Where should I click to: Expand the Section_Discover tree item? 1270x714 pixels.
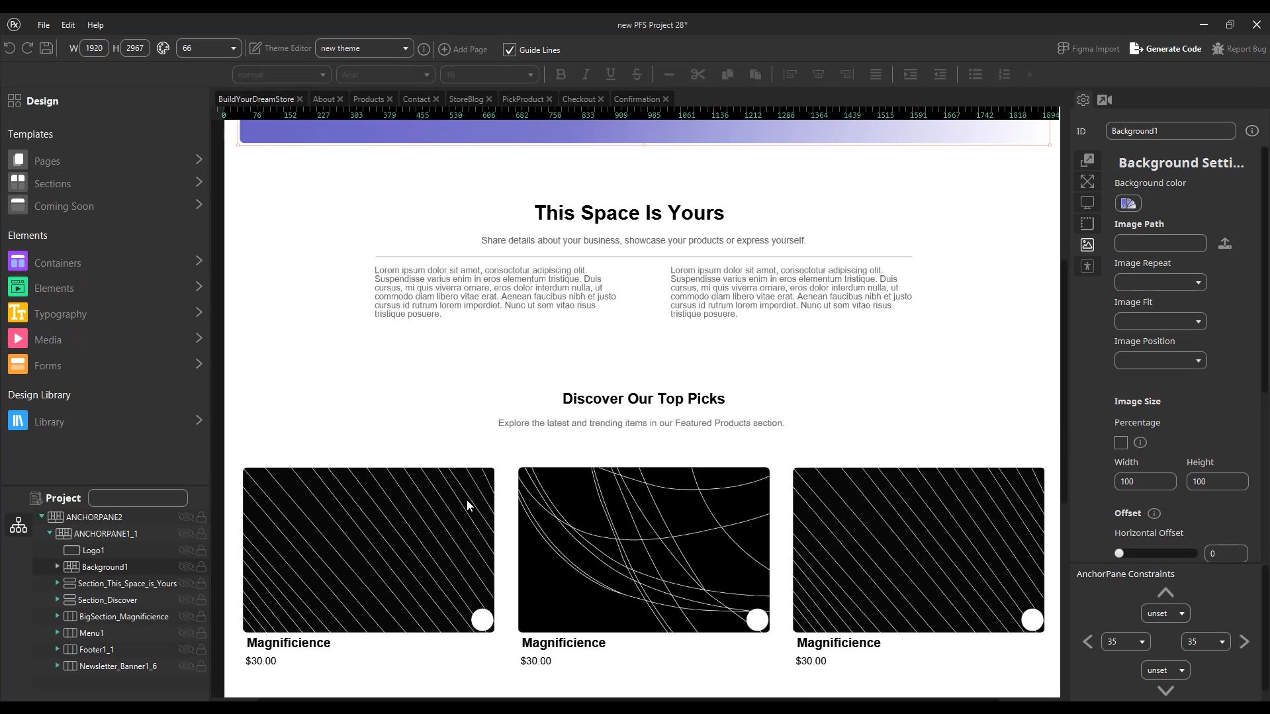(x=56, y=600)
